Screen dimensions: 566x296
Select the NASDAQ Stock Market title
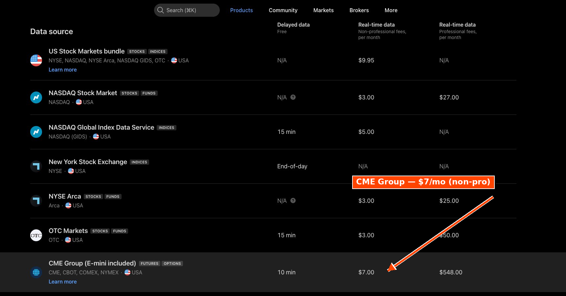83,93
